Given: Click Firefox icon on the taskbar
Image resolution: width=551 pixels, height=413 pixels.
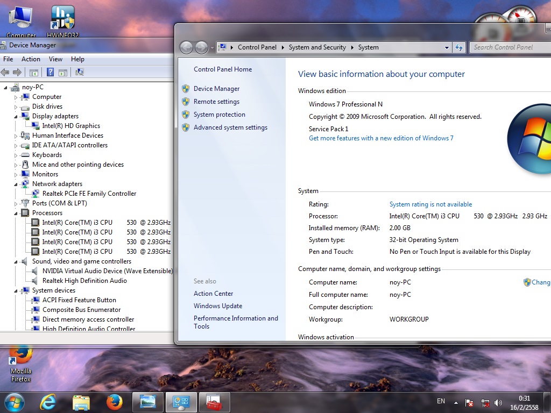Looking at the screenshot, I should 115,402.
